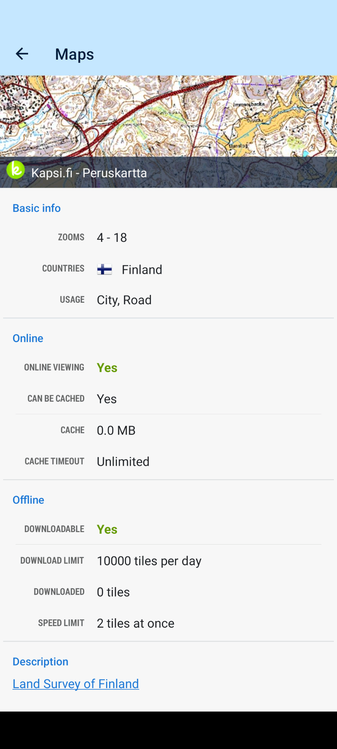Select the Maps title in header
This screenshot has height=749, width=337.
[74, 54]
